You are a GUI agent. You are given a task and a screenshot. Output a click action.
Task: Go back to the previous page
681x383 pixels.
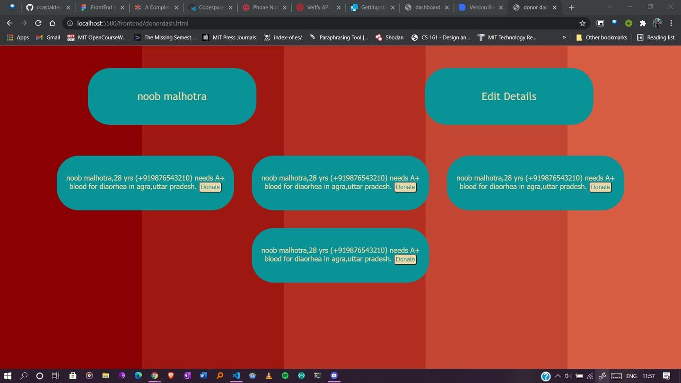point(9,23)
